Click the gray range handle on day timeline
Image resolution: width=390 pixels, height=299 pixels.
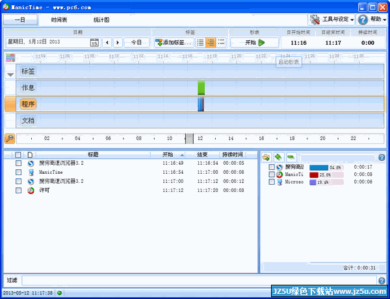point(189,138)
